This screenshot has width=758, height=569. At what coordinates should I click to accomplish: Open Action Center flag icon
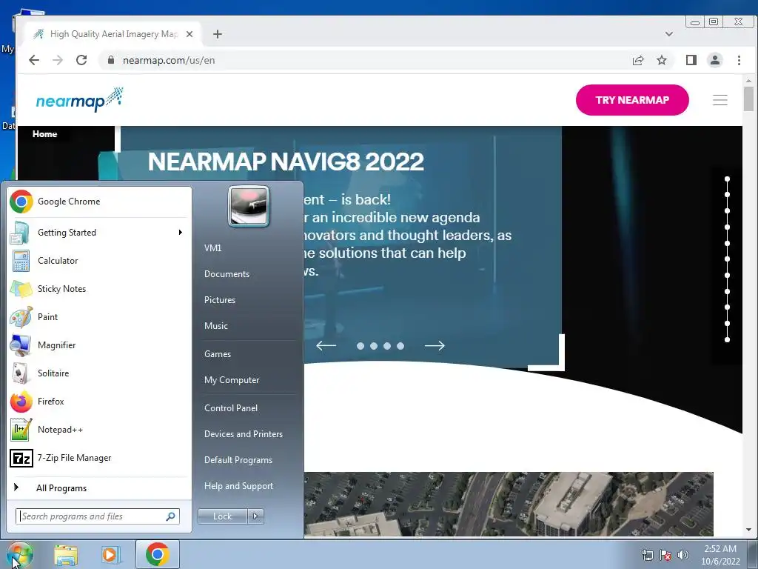click(x=665, y=555)
